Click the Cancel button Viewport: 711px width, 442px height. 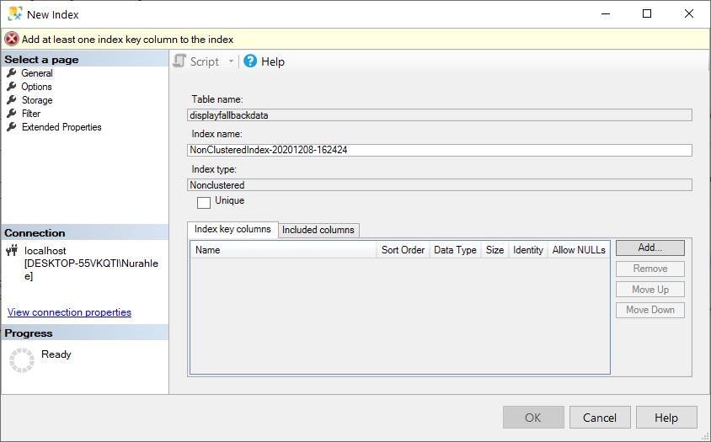point(600,417)
